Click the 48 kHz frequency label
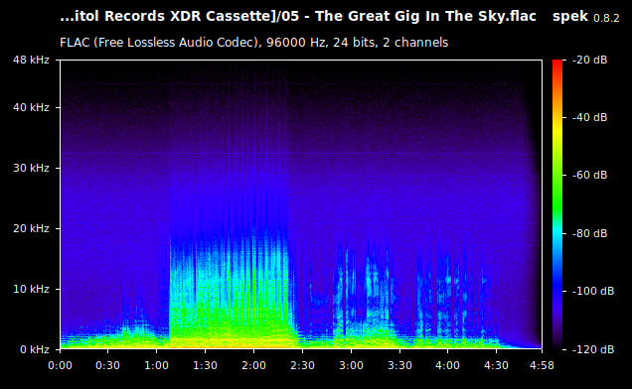The height and width of the screenshot is (389, 632). pyautogui.click(x=31, y=60)
